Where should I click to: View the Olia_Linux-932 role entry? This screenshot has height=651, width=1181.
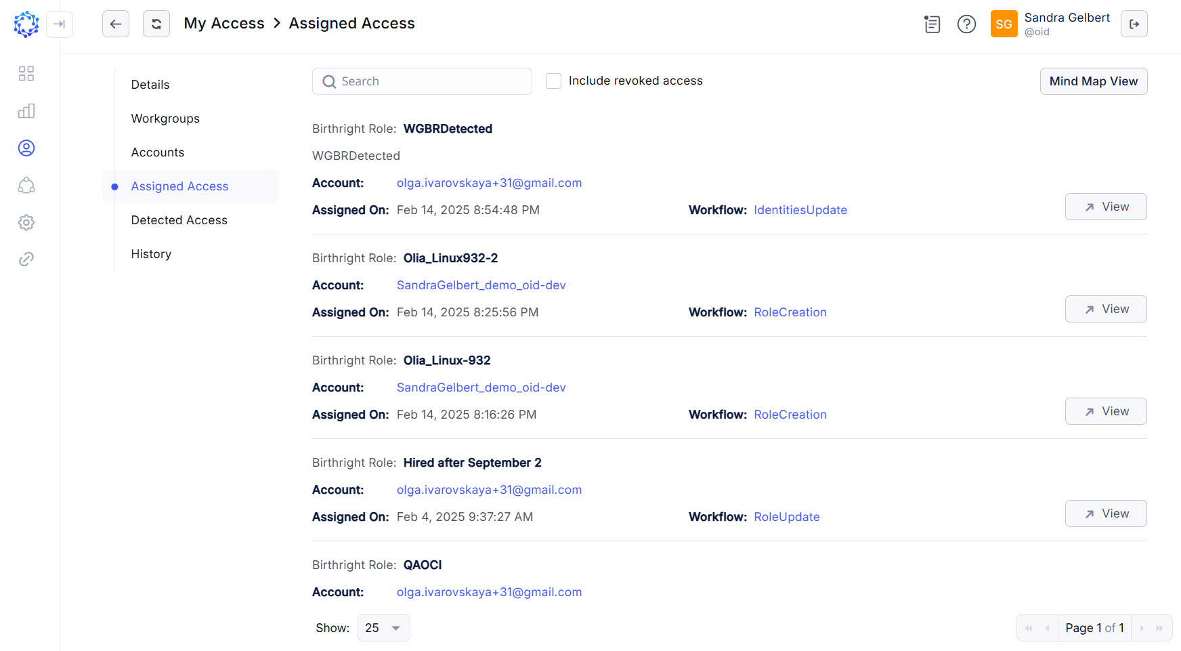click(1106, 411)
